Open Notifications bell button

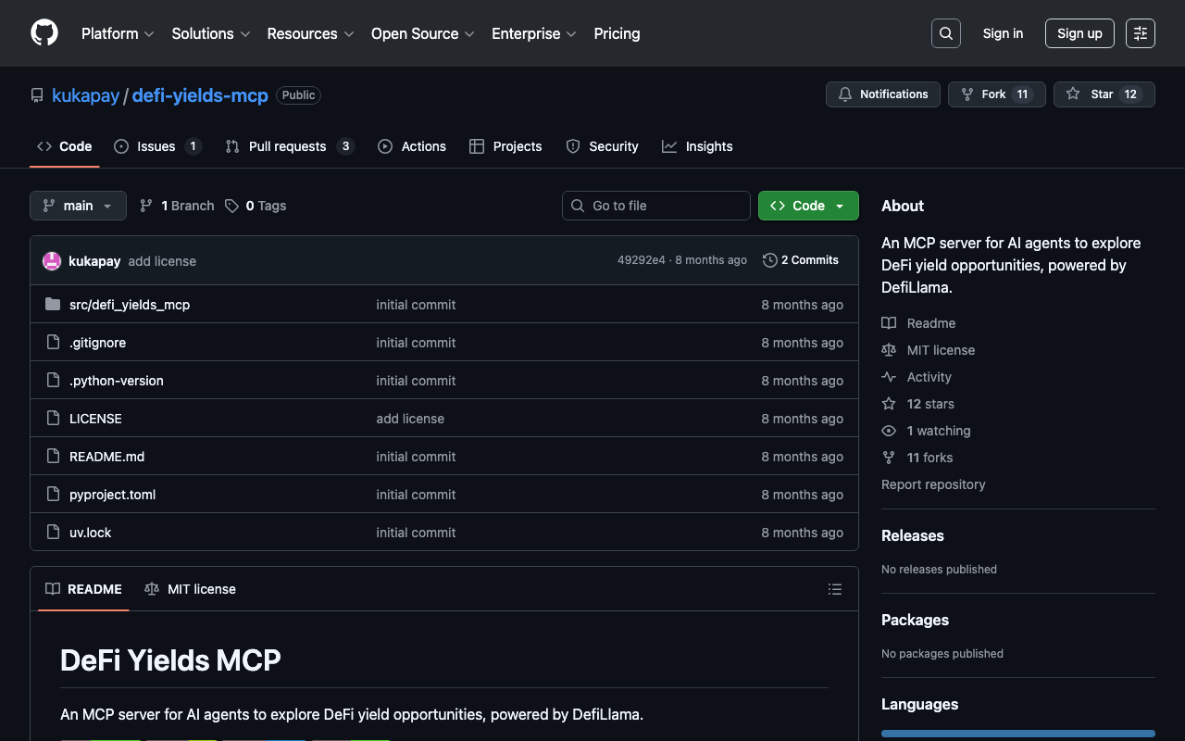tap(882, 94)
